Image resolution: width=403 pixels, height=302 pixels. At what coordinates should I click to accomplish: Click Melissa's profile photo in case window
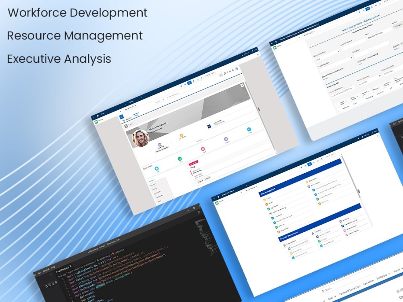tap(141, 138)
